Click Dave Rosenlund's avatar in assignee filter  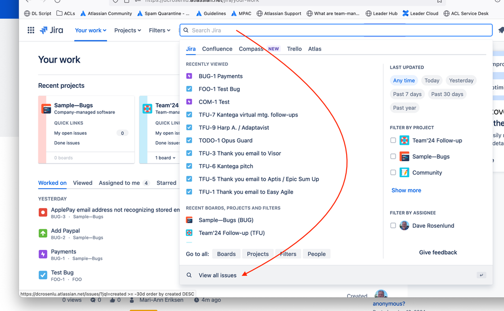coord(404,225)
